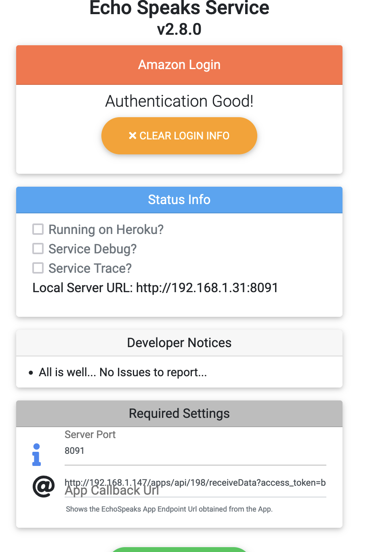Click the blue info icon beside Server Port
The image size is (374, 552).
pos(36,455)
